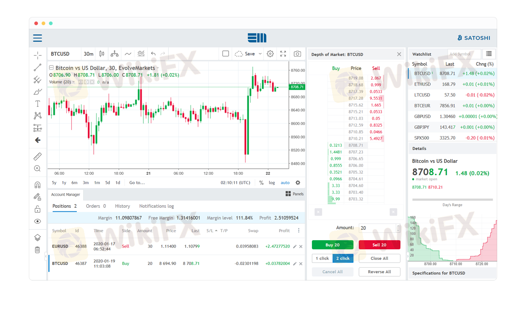Toggle hide all drawings eye icon
Image resolution: width=526 pixels, height=318 pixels.
tap(38, 221)
